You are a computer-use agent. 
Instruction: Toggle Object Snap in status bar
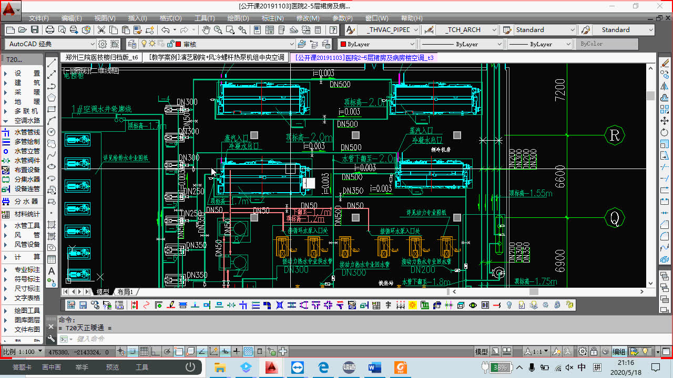(x=178, y=351)
